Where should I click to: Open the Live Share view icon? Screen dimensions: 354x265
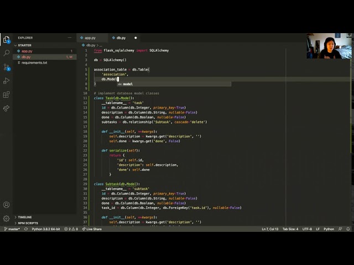[x=6, y=108]
